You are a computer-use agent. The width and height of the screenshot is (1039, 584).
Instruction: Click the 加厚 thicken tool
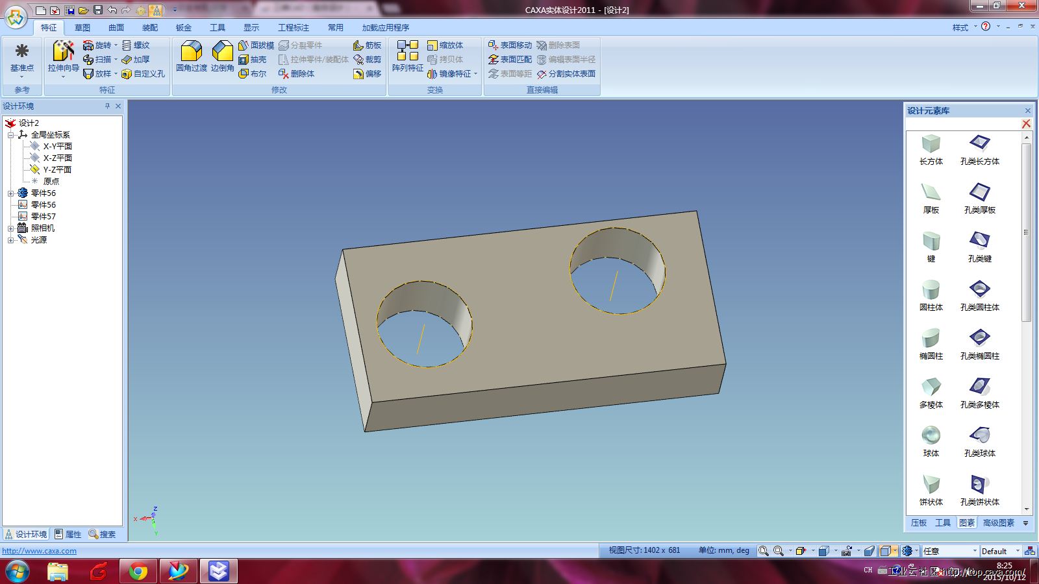point(136,60)
